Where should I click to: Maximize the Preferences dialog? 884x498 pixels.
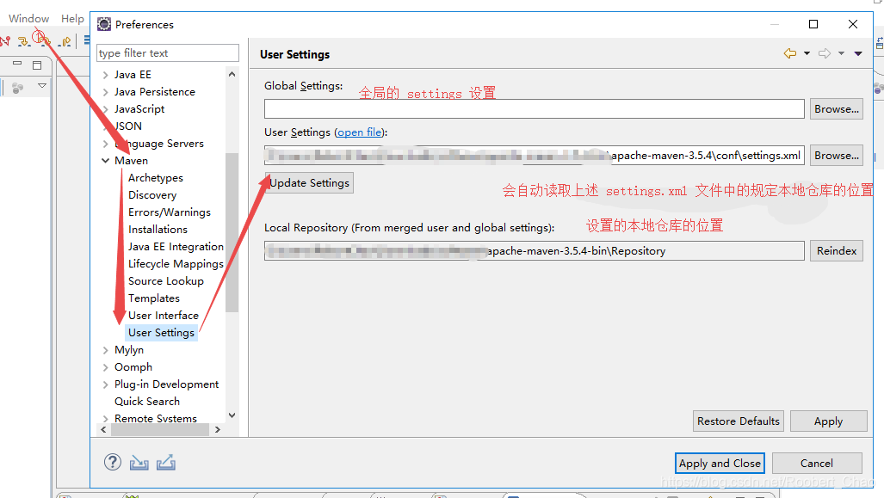coord(813,24)
